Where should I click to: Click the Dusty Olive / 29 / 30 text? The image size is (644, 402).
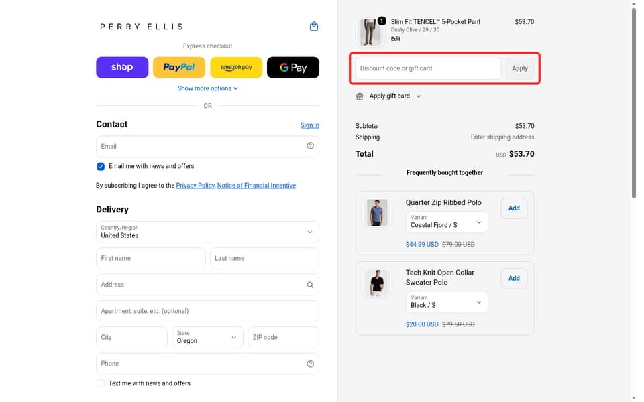(415, 30)
